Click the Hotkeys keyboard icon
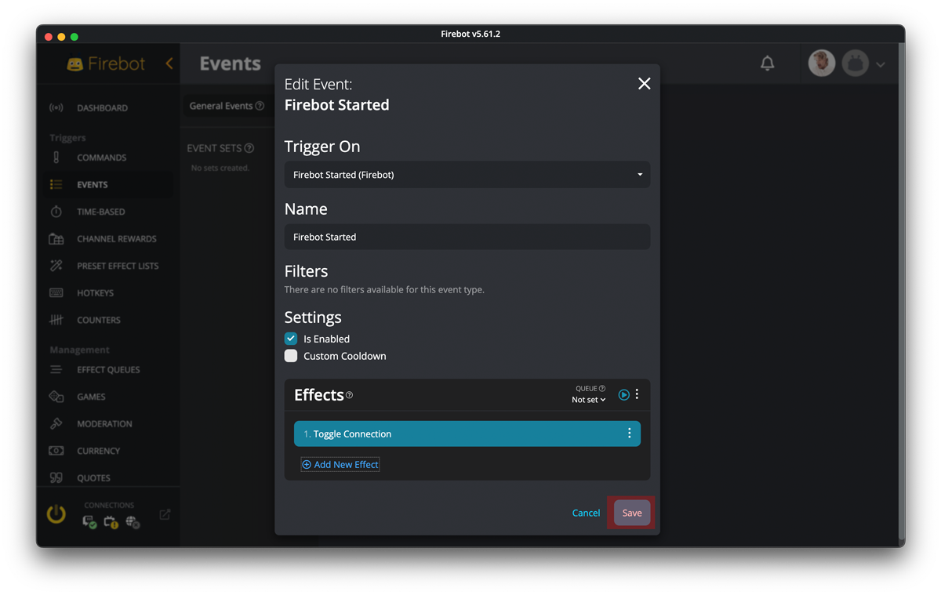941x595 pixels. coord(56,292)
